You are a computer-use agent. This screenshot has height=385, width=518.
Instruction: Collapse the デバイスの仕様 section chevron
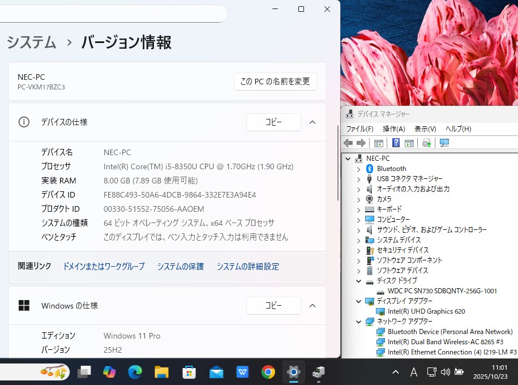(312, 122)
